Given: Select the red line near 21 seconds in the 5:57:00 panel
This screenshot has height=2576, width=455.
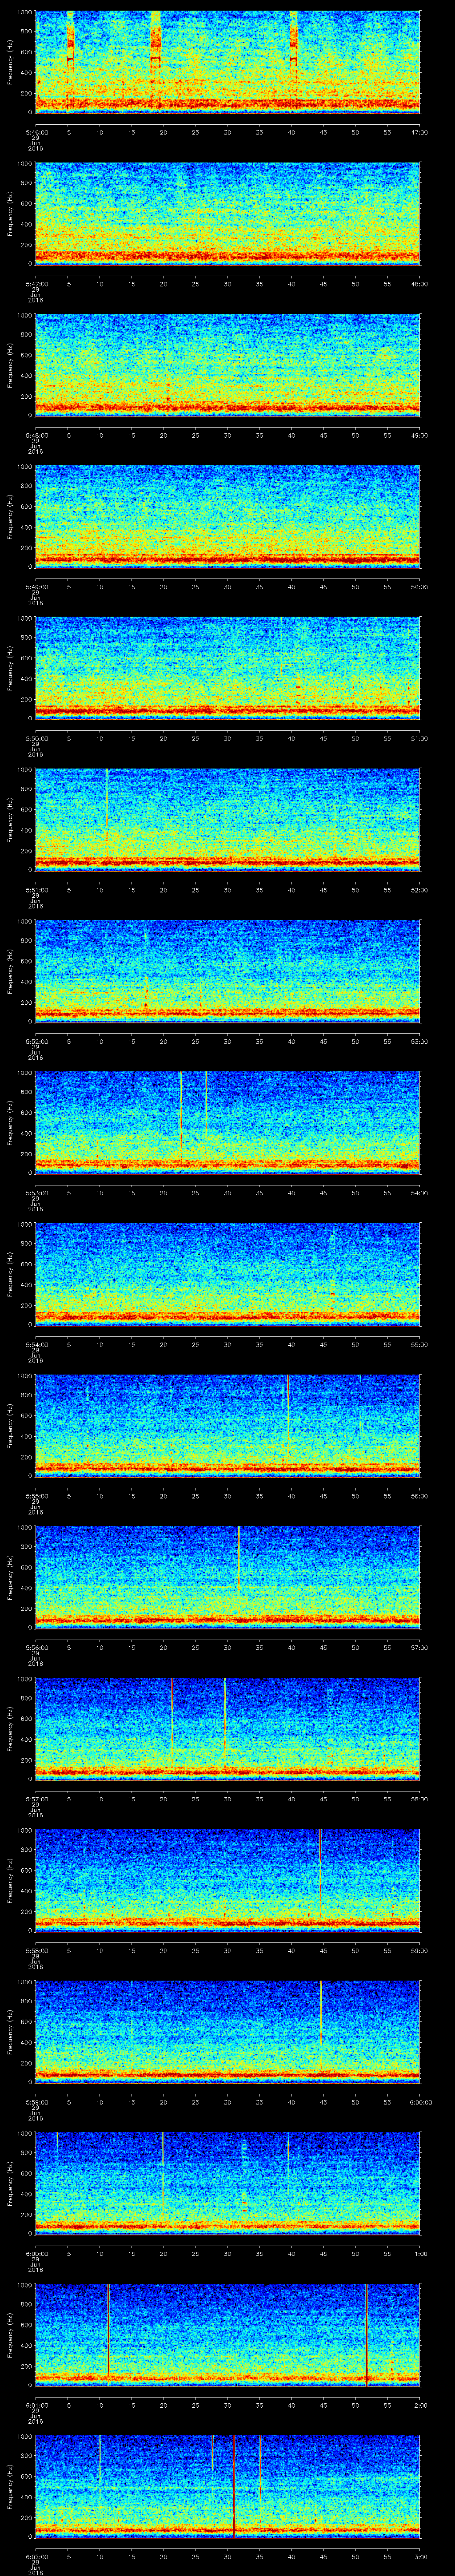Looking at the screenshot, I should (x=172, y=1715).
